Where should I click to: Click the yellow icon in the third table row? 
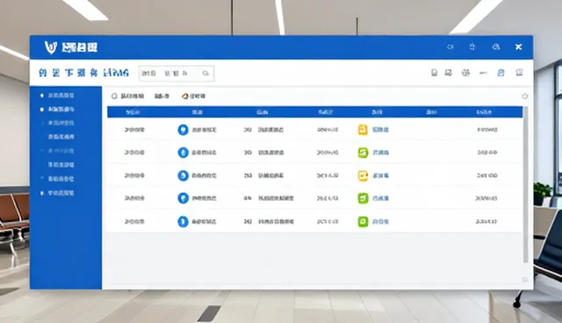363,176
